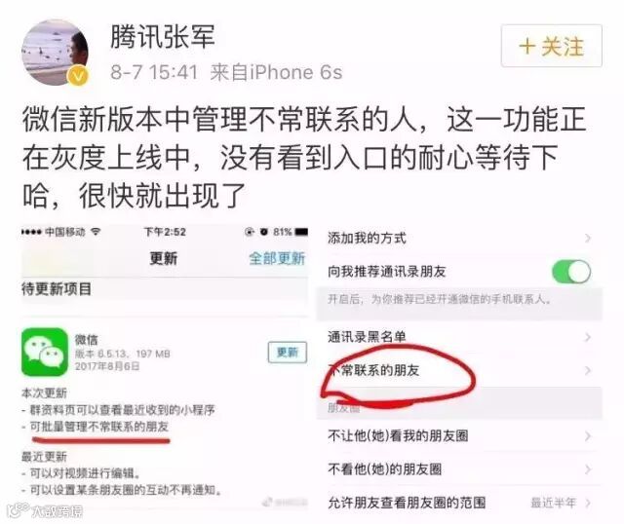624x524 pixels.
Task: Open 不常联系的朋友 settings row
Action: [x=459, y=370]
